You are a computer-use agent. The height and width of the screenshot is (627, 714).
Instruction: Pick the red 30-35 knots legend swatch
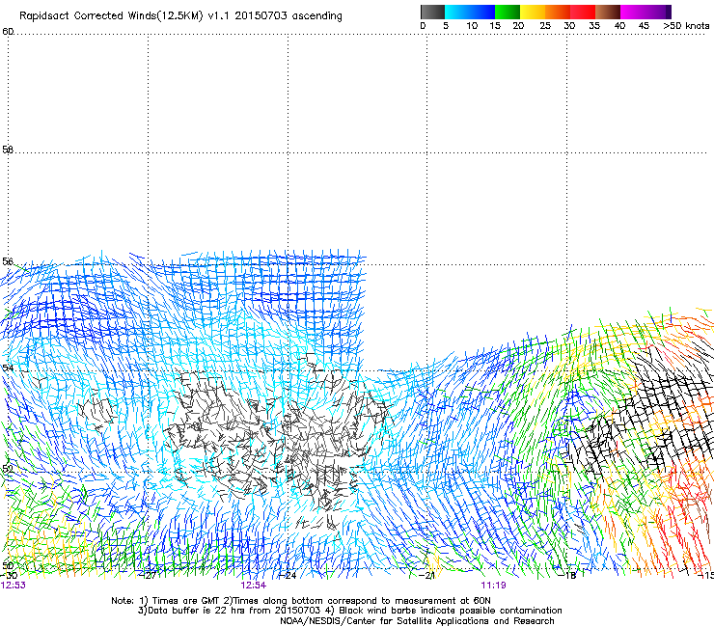pyautogui.click(x=583, y=12)
